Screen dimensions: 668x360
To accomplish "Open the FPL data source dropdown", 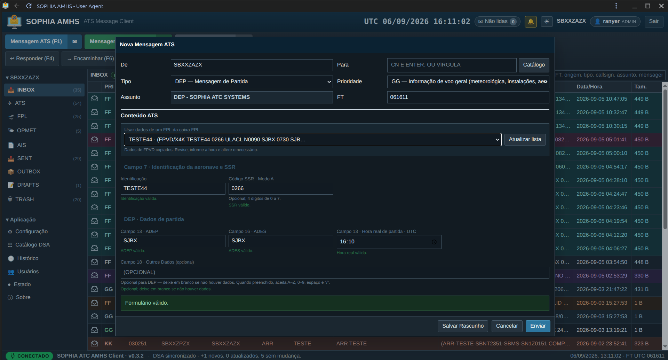I will point(312,140).
